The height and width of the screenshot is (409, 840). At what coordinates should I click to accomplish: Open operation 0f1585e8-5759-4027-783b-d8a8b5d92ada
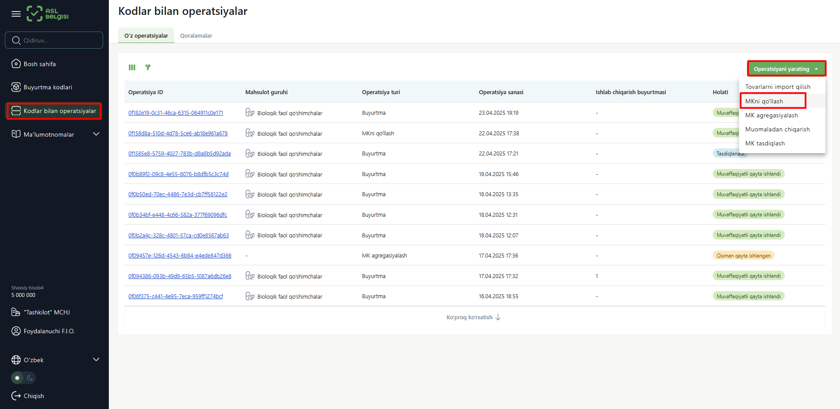pos(179,154)
